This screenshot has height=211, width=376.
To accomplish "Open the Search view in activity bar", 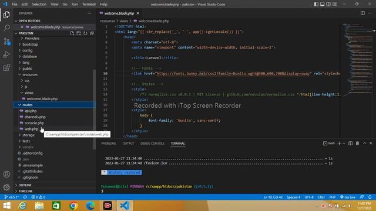I will (6, 28).
